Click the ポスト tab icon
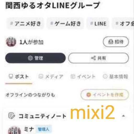This screenshot has height=134, width=134. click(11, 76)
